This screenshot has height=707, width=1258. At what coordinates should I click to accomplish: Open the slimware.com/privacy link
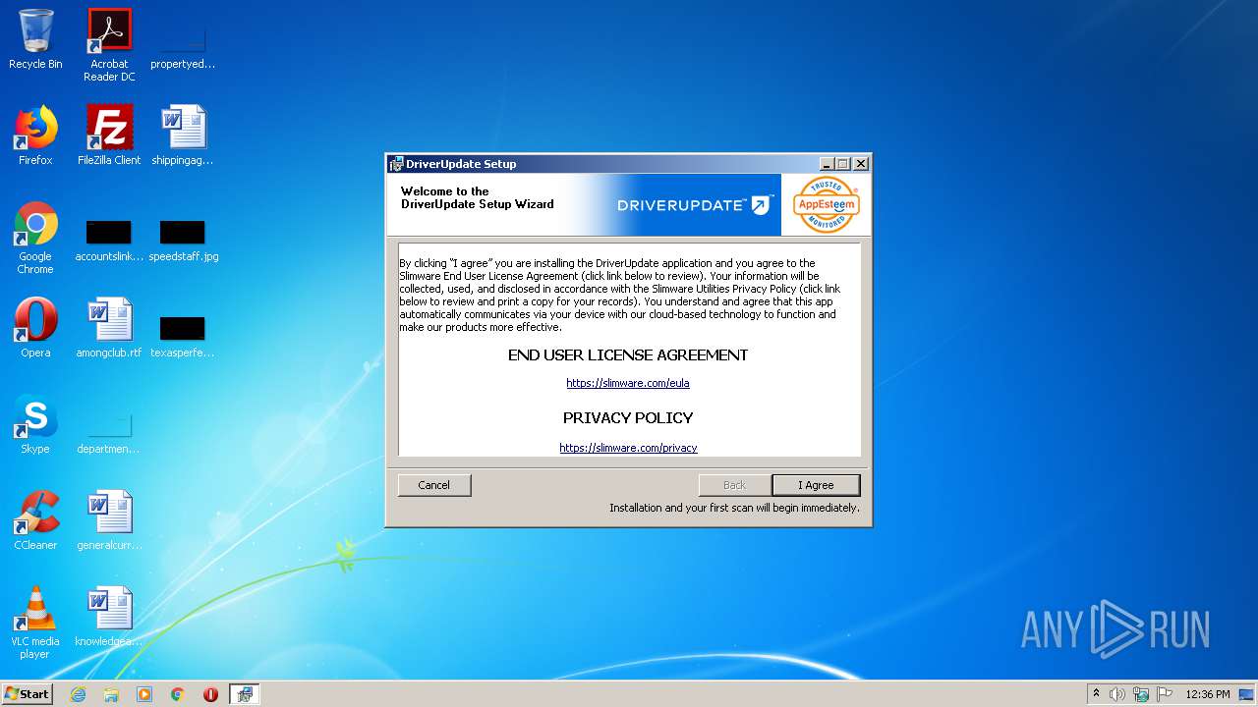[x=628, y=448]
